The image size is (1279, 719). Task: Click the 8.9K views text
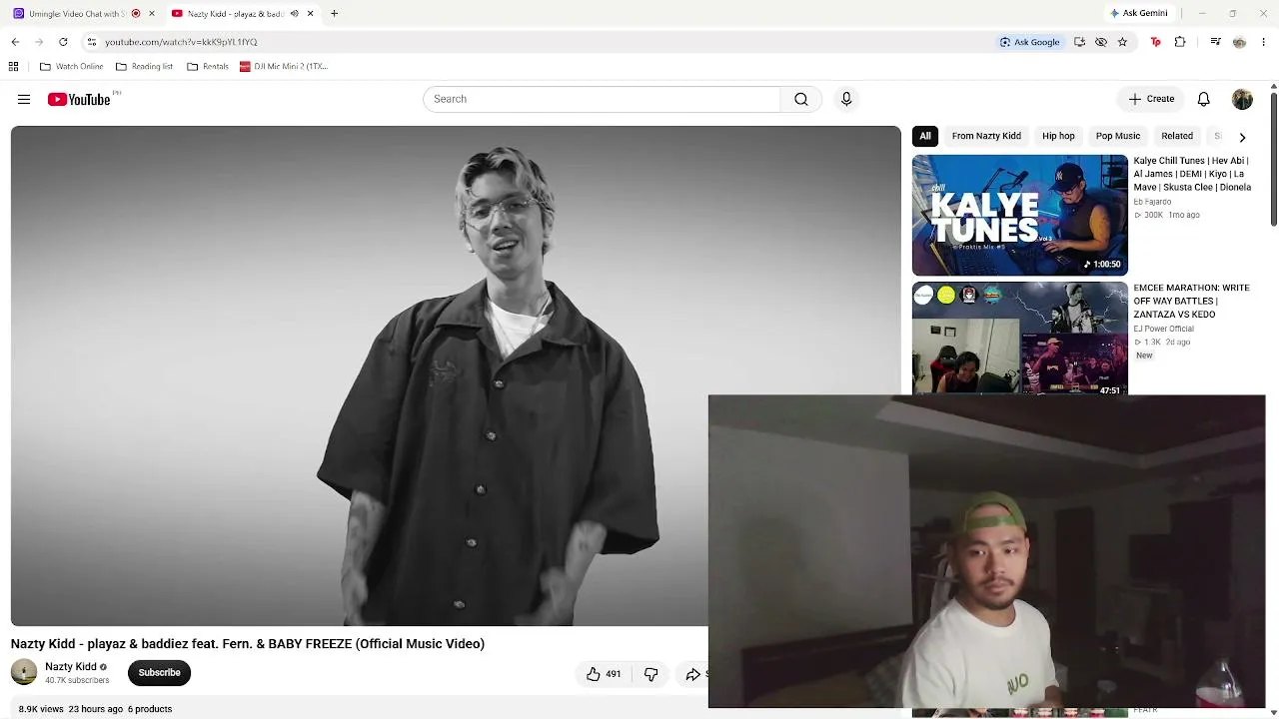41,709
